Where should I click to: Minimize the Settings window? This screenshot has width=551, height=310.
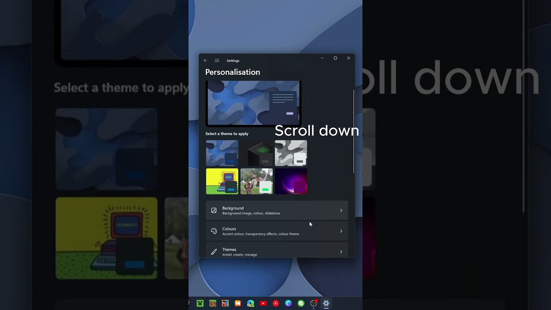322,58
